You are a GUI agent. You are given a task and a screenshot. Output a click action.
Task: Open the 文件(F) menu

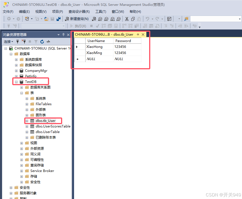click(8, 12)
